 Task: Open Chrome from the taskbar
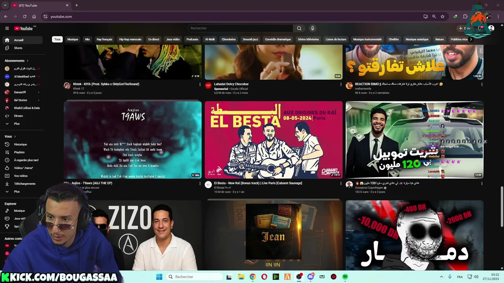click(x=252, y=277)
